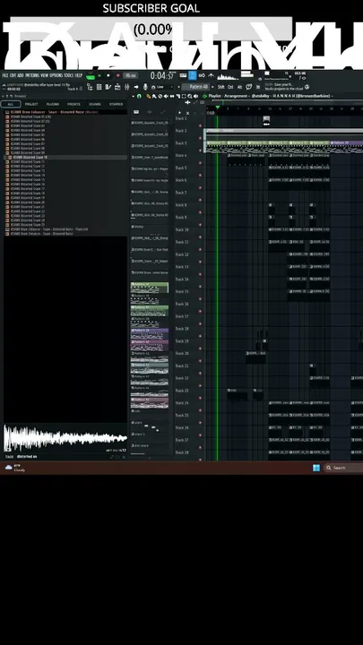Switch browser to PRESETS tab

pyautogui.click(x=73, y=104)
